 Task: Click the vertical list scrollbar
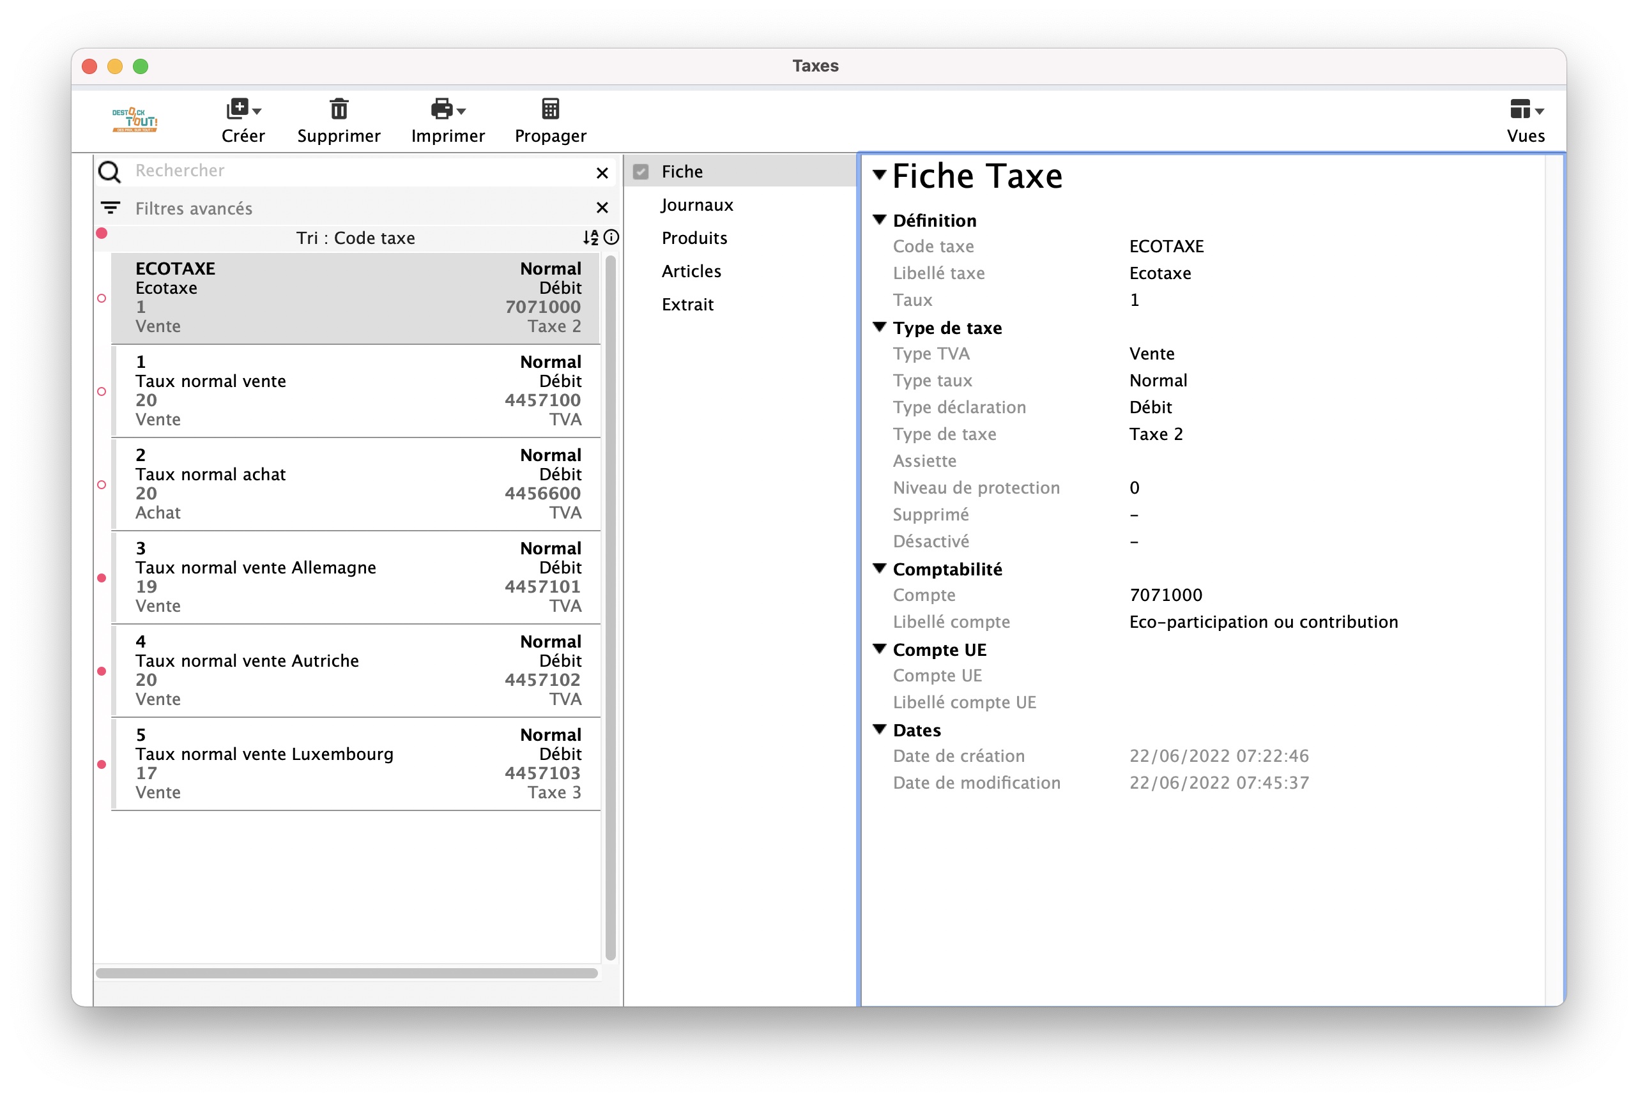point(610,607)
